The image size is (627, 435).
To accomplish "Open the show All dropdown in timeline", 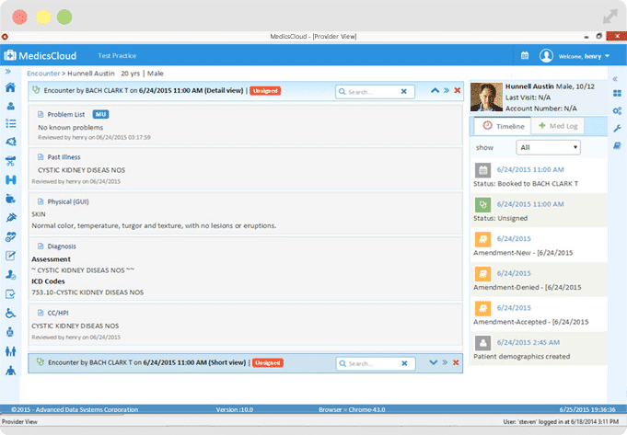I will coord(548,147).
